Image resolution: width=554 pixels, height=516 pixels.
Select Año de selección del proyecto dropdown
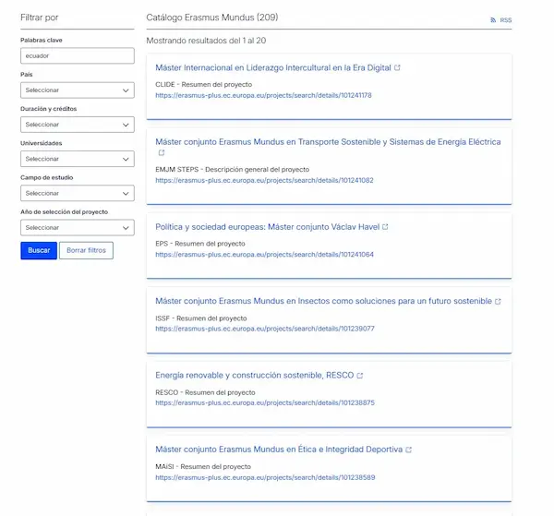(78, 227)
